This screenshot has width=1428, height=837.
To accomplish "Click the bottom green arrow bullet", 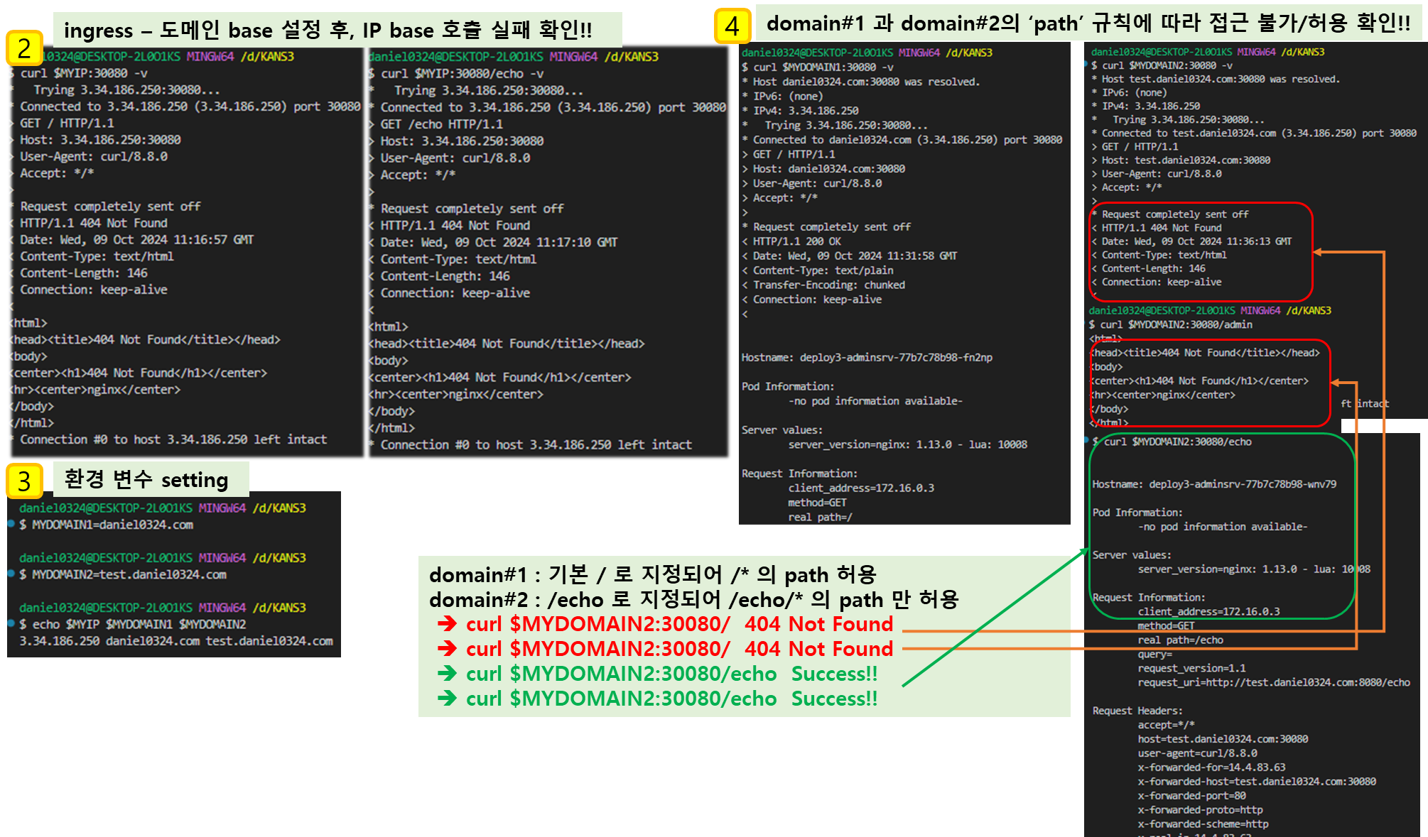I will point(447,699).
